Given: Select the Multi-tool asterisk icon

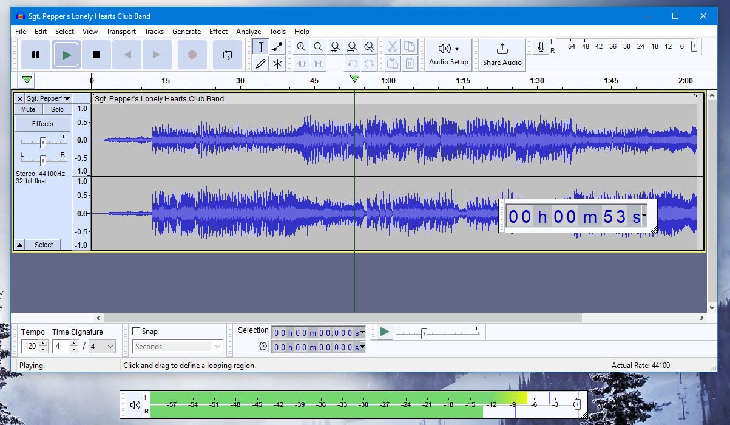Looking at the screenshot, I should (x=277, y=63).
